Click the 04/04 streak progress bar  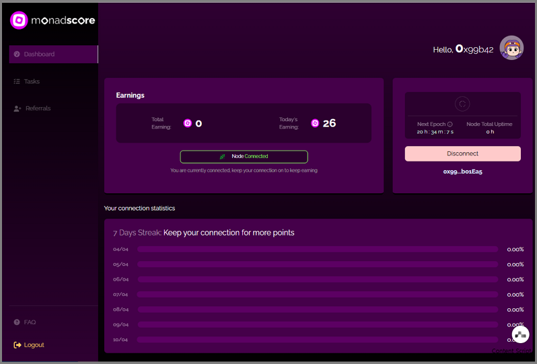(318, 250)
